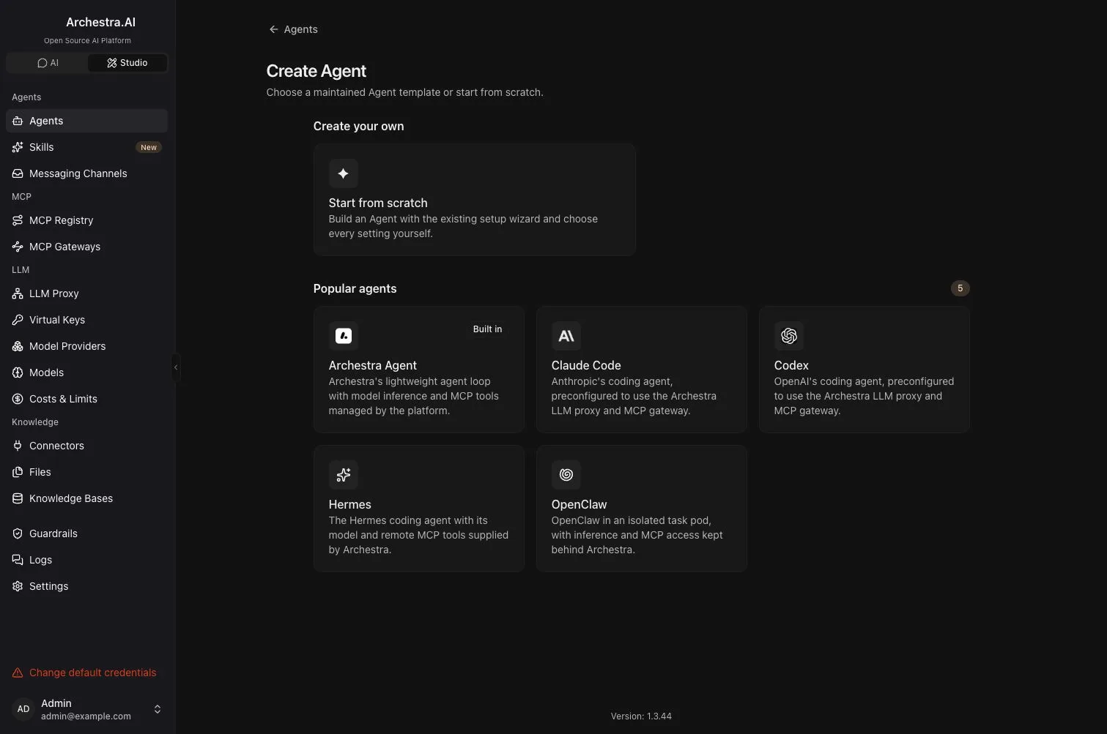Image resolution: width=1107 pixels, height=734 pixels.
Task: Open Guardrails page
Action: pos(86,533)
